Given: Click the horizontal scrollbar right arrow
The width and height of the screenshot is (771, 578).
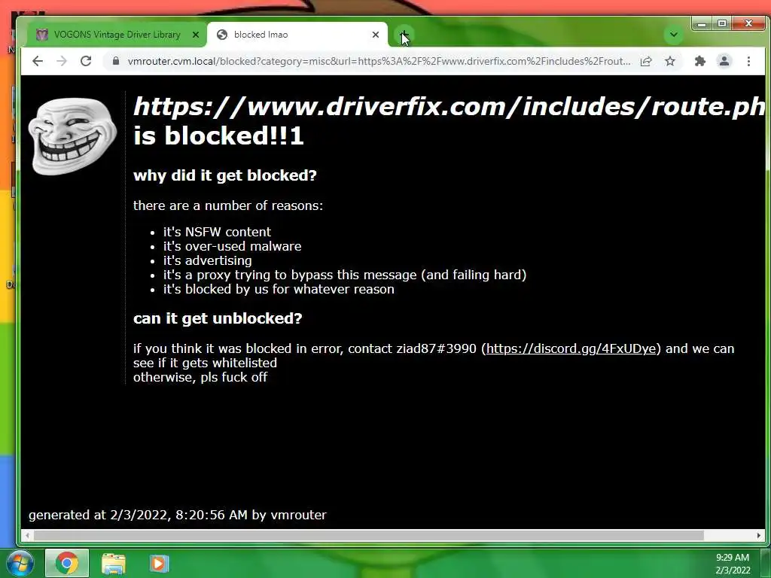Looking at the screenshot, I should [x=759, y=535].
